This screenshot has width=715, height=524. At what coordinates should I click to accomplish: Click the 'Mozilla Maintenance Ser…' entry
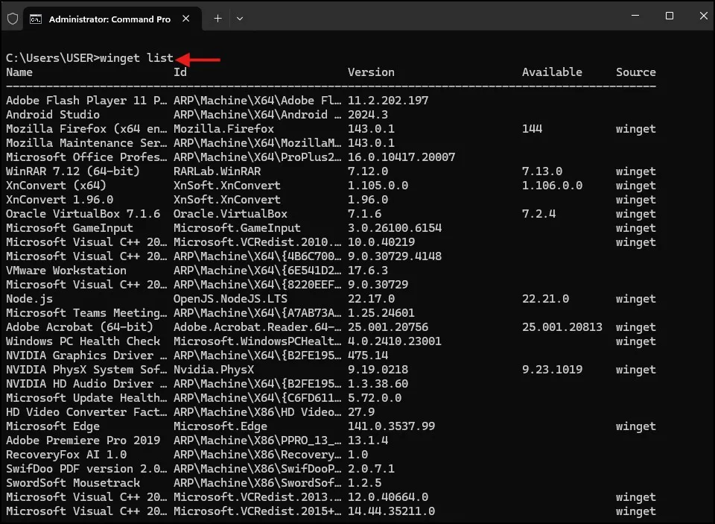pos(86,143)
